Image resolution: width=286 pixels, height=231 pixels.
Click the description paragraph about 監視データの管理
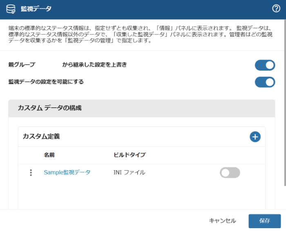[141, 34]
